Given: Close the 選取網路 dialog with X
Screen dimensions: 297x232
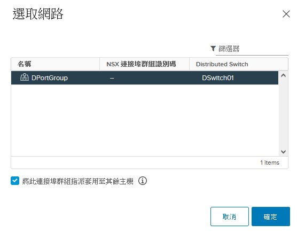Looking at the screenshot, I should coord(286,14).
